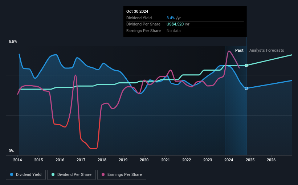
Task: Click the tooltip 'Dividend Yield' row label
Action: point(139,18)
